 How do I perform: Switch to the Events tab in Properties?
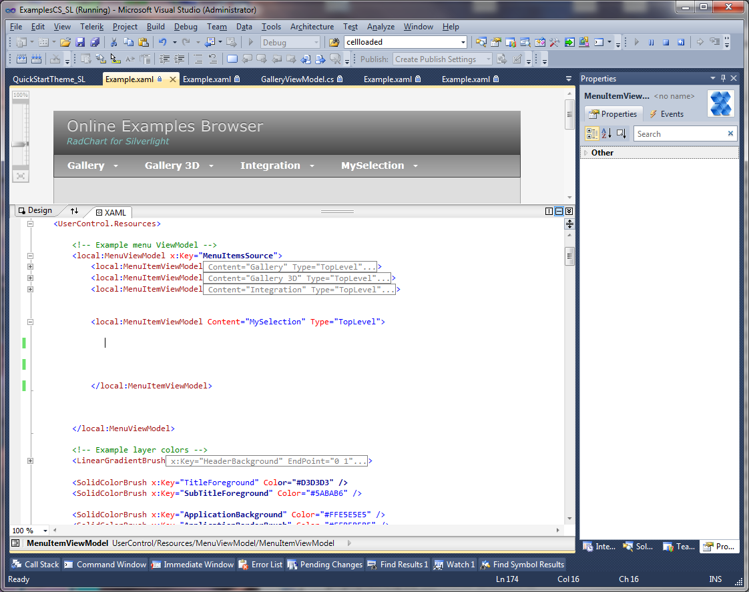pyautogui.click(x=666, y=113)
